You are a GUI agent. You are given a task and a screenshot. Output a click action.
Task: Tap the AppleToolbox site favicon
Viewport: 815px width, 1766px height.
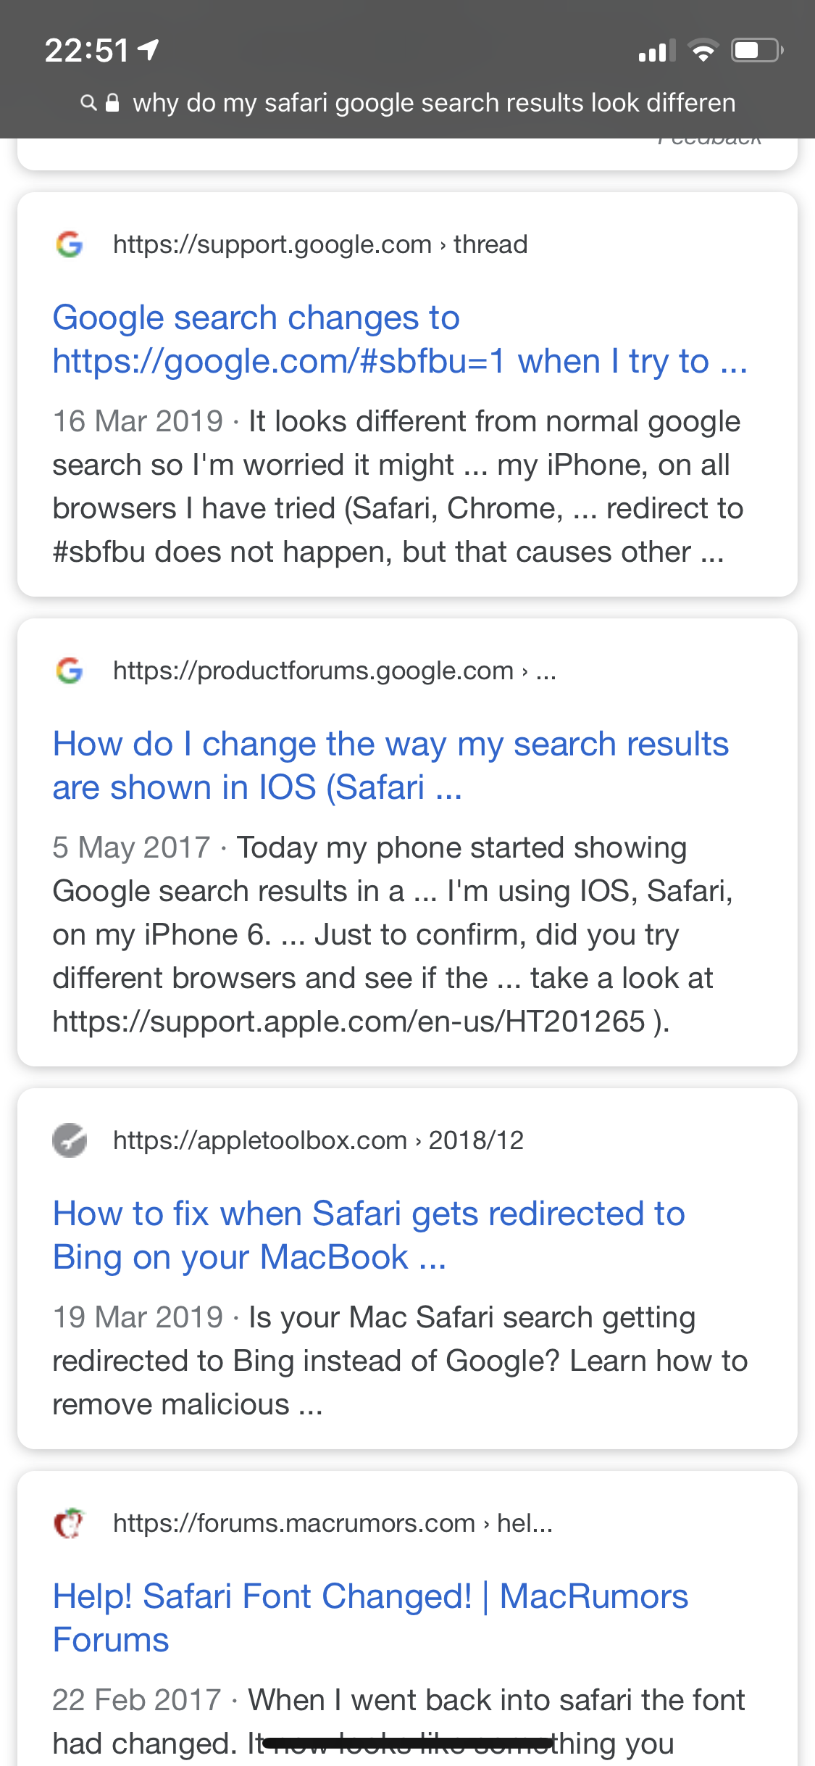(70, 1140)
